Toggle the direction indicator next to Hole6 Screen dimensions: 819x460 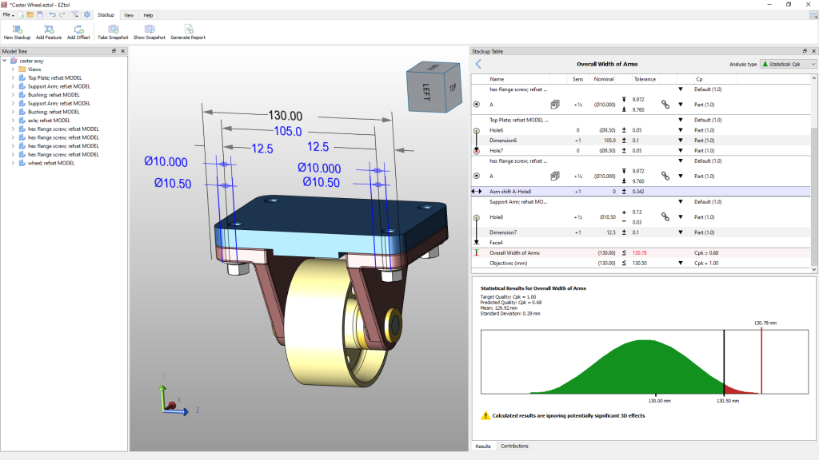pyautogui.click(x=476, y=130)
